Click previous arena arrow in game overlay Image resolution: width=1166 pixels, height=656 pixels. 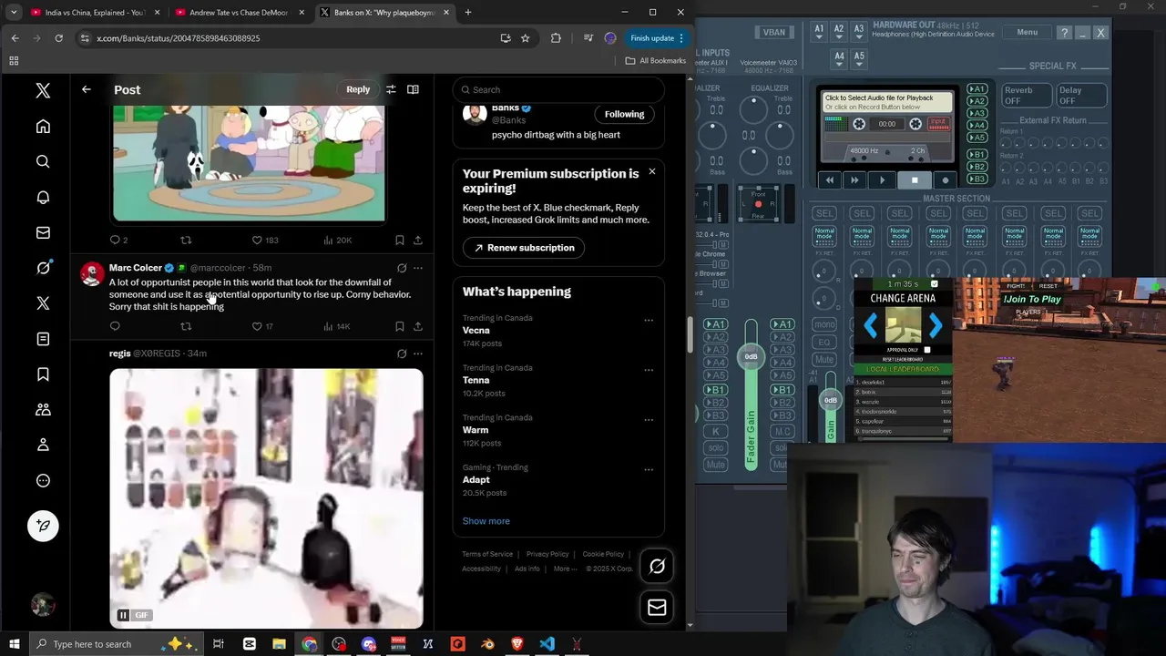point(871,325)
